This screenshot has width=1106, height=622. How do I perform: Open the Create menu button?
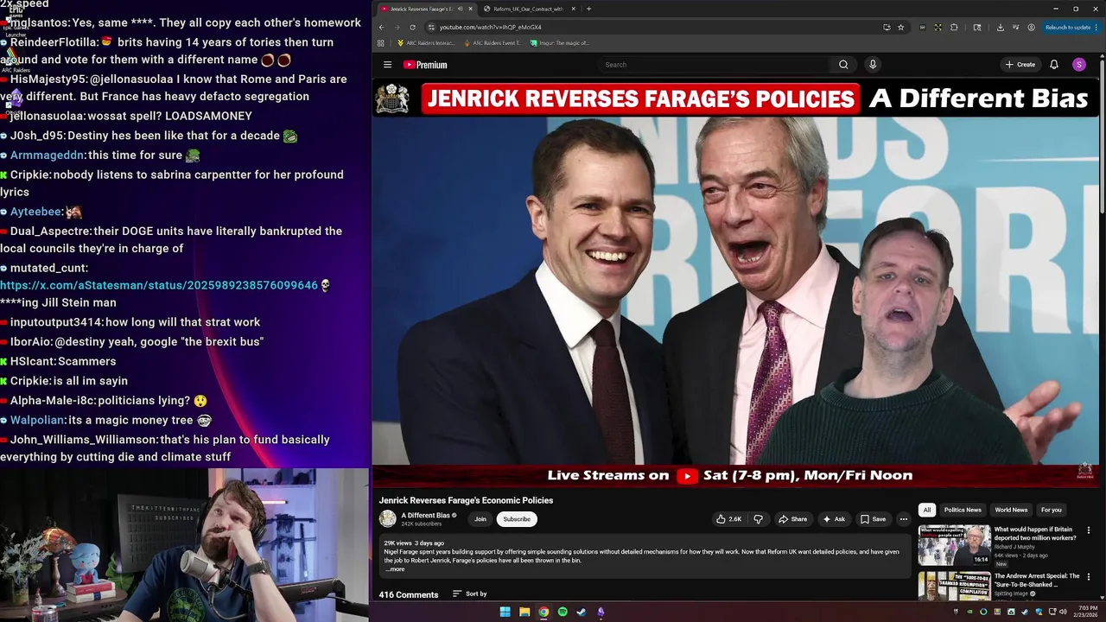1020,65
